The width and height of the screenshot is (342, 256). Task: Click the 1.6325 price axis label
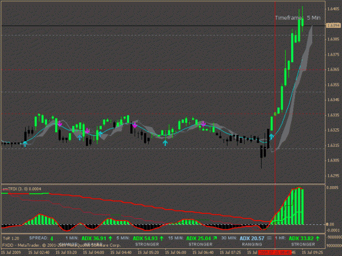click(x=333, y=130)
